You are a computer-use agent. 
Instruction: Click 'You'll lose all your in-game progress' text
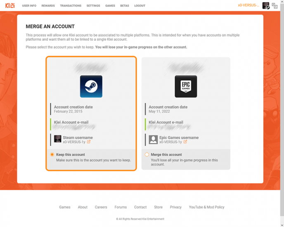pyautogui.click(x=184, y=162)
